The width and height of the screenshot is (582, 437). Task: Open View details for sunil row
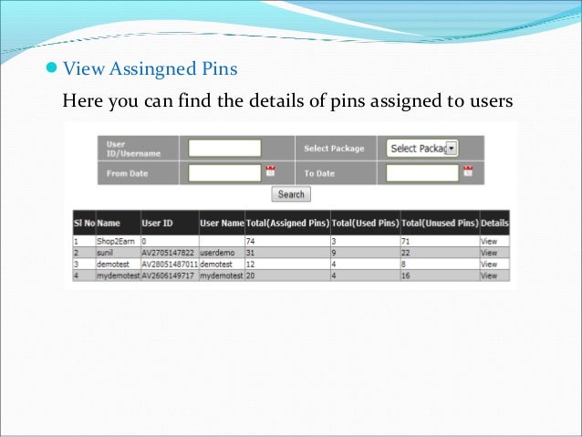click(488, 253)
